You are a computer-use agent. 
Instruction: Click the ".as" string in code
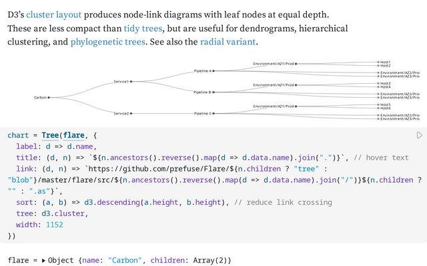[39, 192]
